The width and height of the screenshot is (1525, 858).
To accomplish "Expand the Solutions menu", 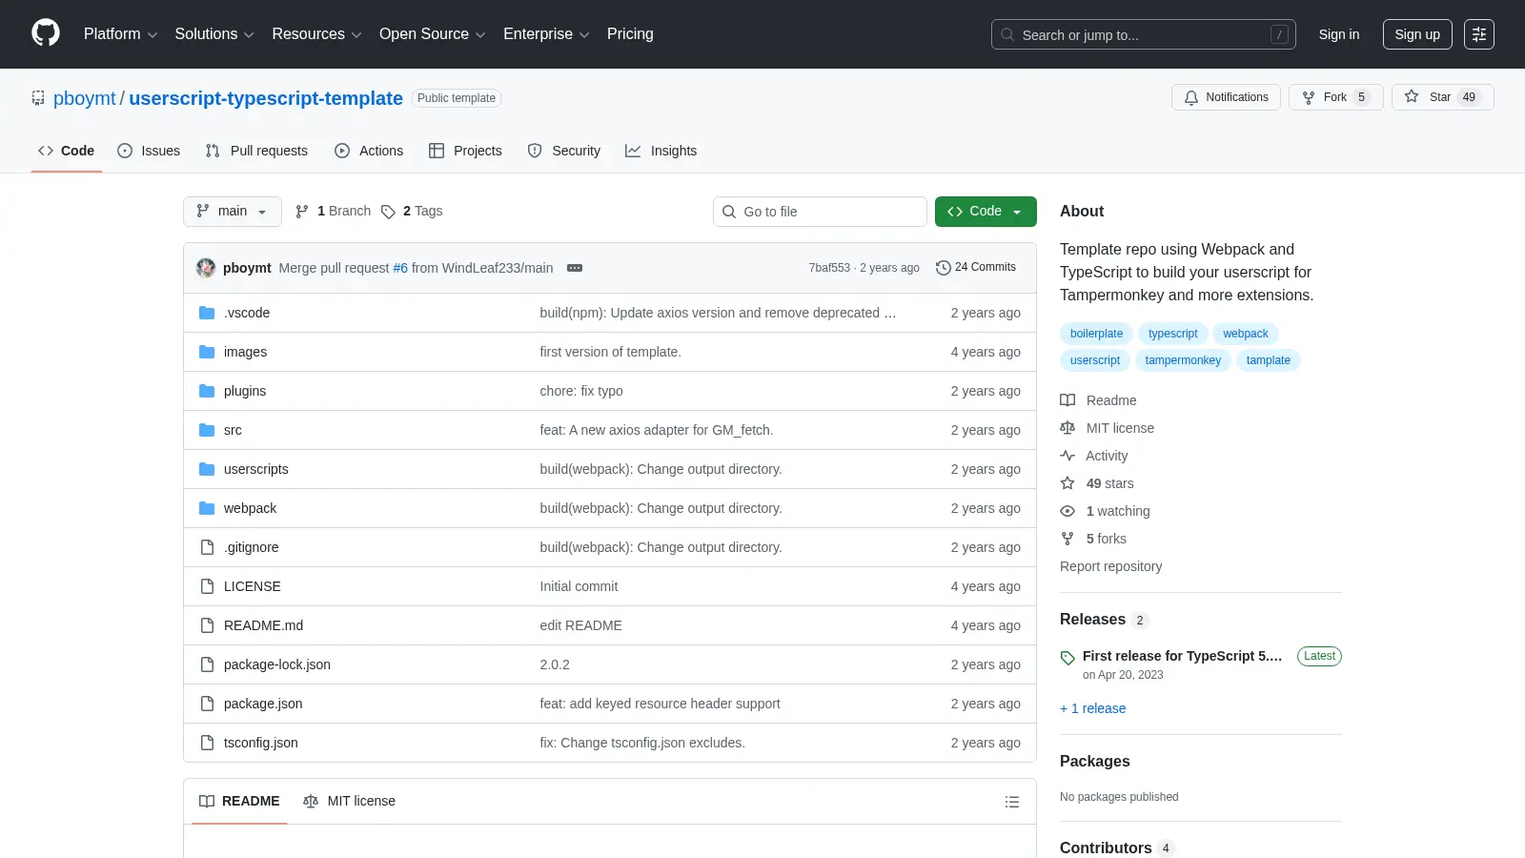I will (214, 34).
